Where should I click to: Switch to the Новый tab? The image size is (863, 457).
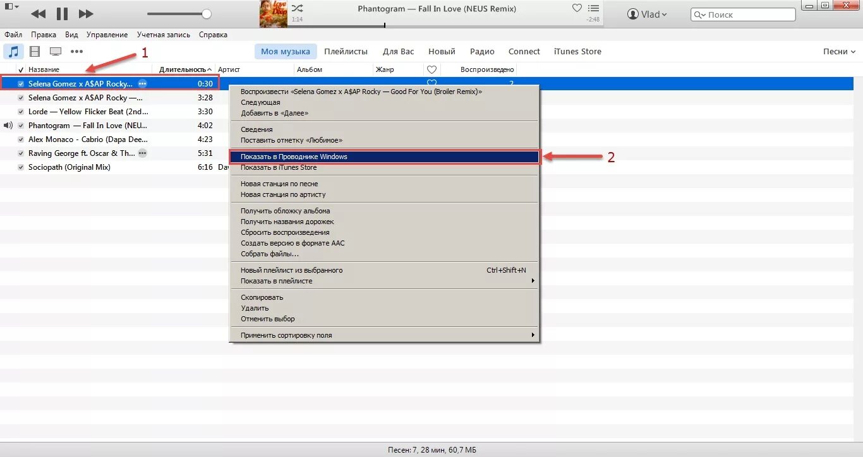[x=442, y=52]
